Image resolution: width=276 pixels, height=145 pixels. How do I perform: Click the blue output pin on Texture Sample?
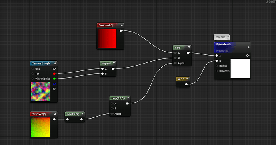click(x=54, y=84)
